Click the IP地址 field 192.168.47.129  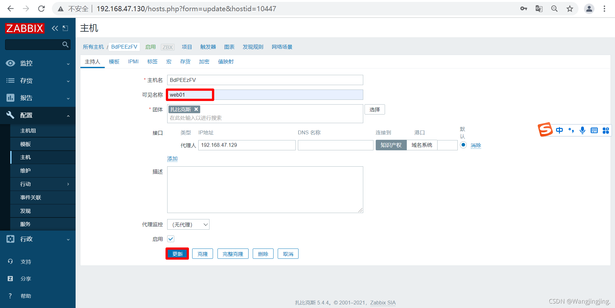click(x=247, y=145)
